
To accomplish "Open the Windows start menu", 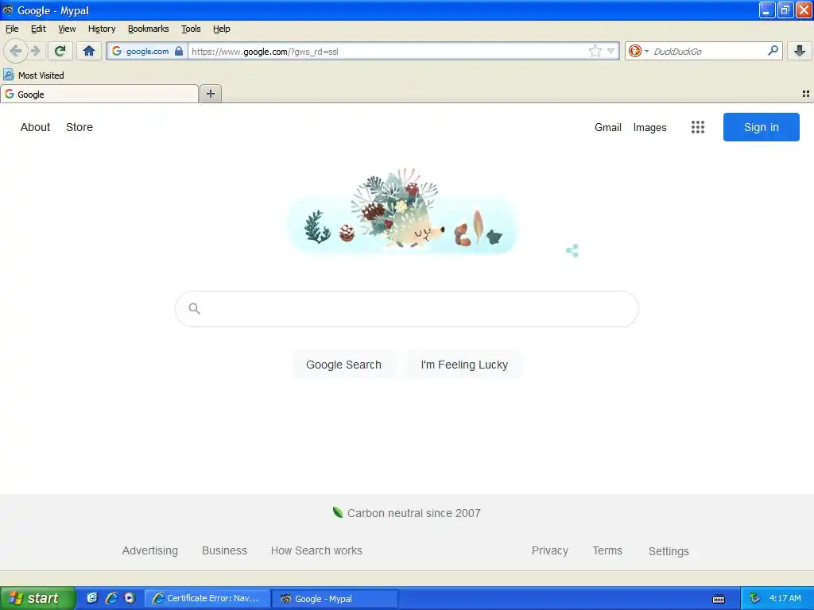I will coord(37,598).
